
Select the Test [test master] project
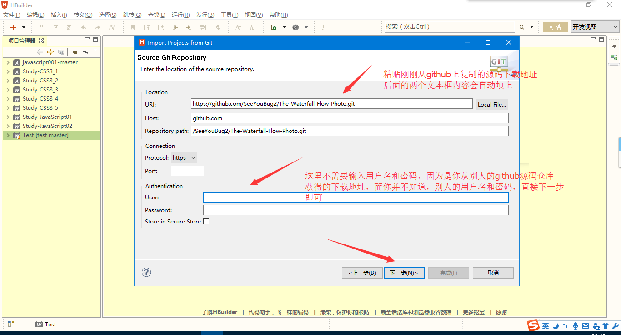(x=45, y=135)
